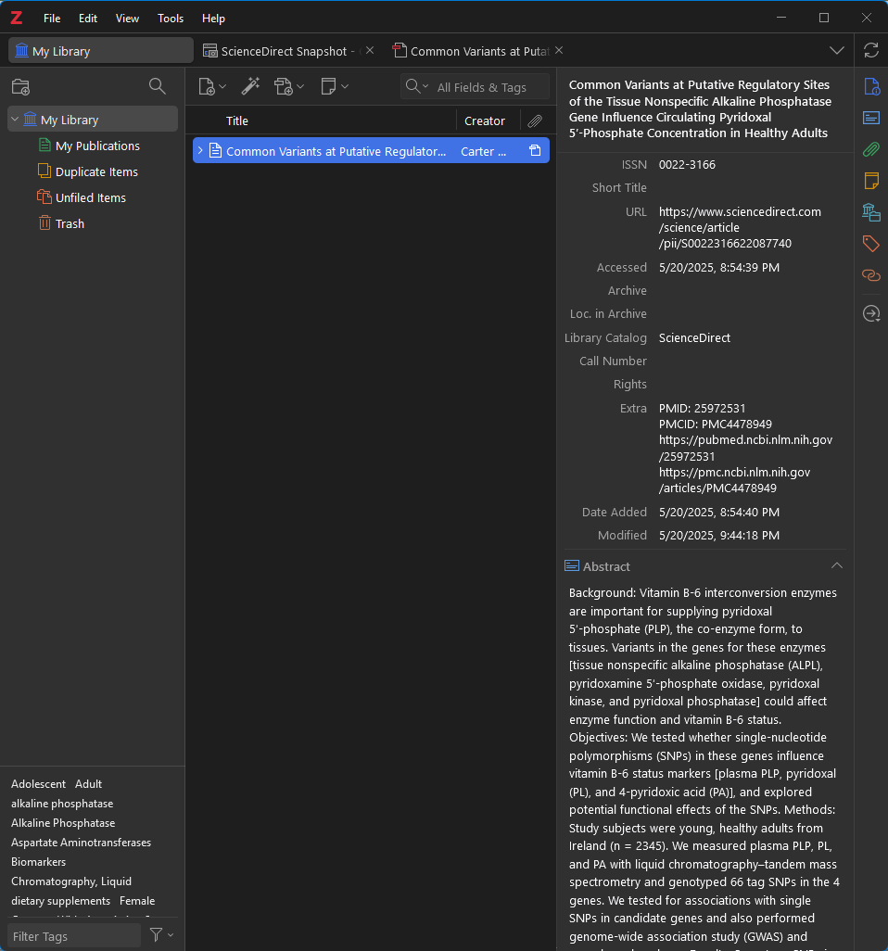
Task: Open the New Note dropdown
Action: coord(335,87)
